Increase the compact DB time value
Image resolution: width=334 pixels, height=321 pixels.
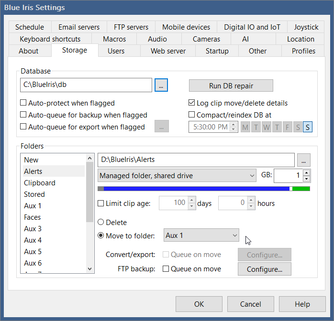234,125
